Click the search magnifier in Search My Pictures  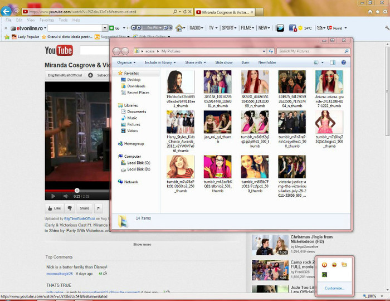(x=346, y=51)
